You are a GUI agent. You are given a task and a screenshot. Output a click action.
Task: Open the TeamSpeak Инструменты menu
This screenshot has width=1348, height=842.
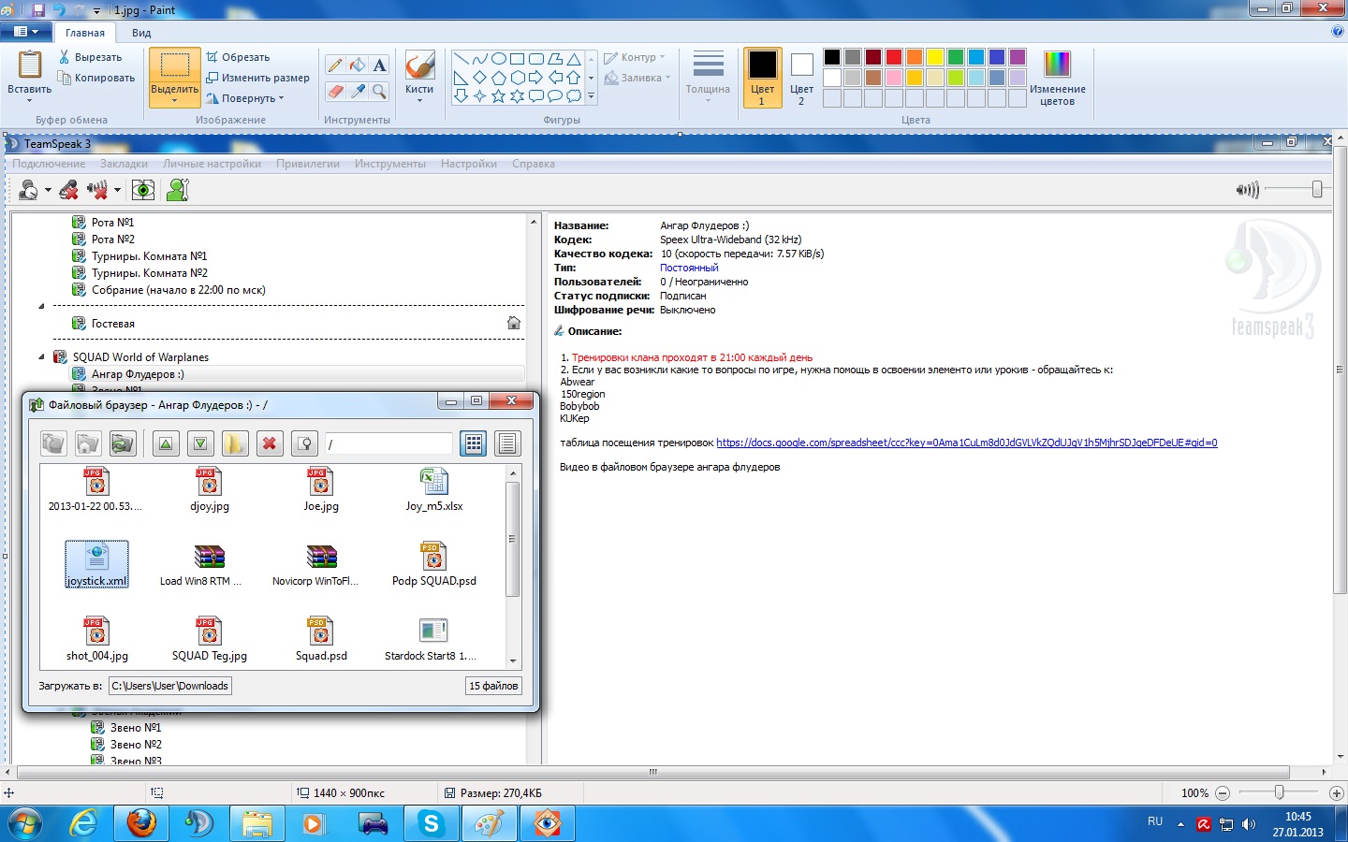(x=390, y=164)
